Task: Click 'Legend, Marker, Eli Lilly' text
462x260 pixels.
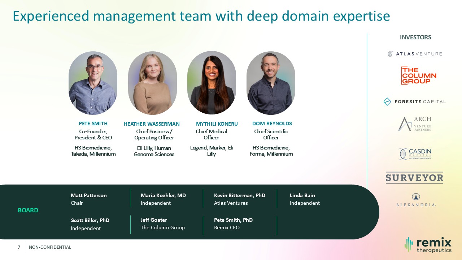Action: [212, 151]
